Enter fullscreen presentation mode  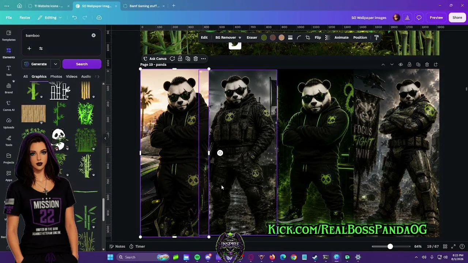click(x=453, y=247)
